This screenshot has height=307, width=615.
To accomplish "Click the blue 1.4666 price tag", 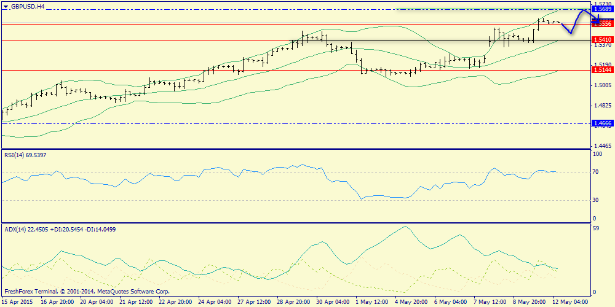I will [602, 123].
